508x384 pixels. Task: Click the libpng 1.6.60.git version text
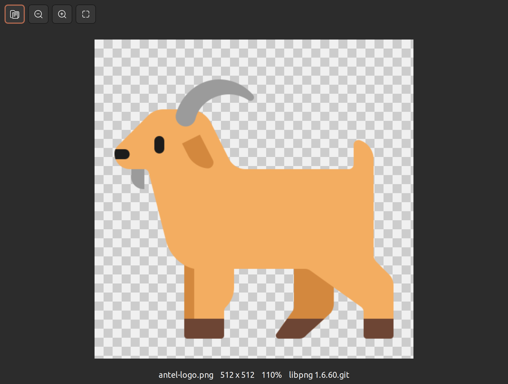tap(319, 375)
